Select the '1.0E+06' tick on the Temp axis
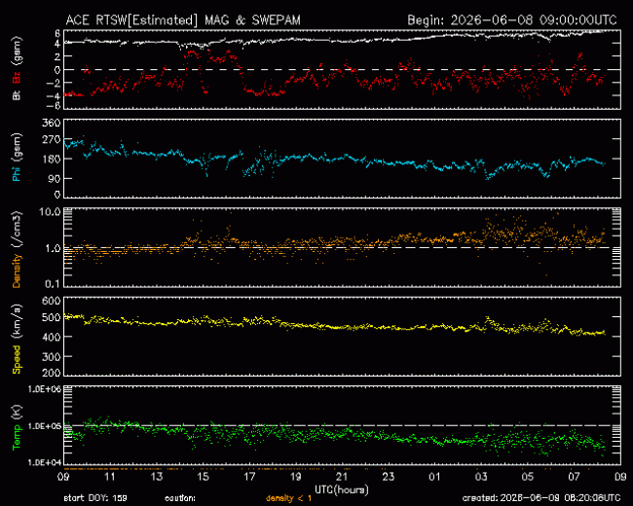Image resolution: width=633 pixels, height=506 pixels. [x=45, y=389]
